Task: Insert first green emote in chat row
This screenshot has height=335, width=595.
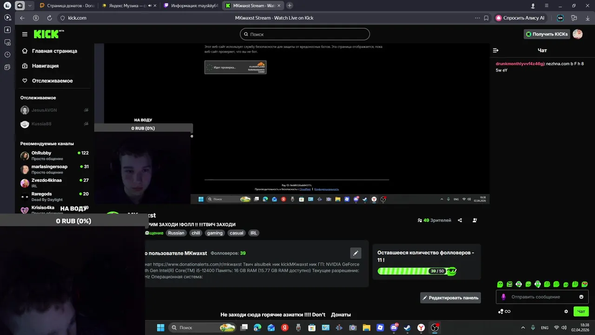Action: click(500, 284)
